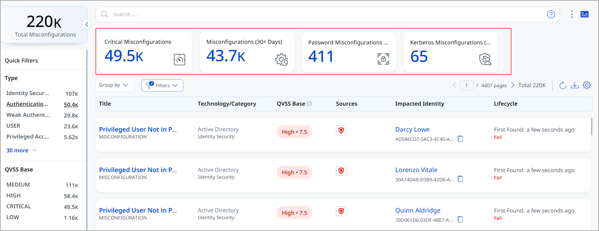Go to the next page arrow

(512, 85)
